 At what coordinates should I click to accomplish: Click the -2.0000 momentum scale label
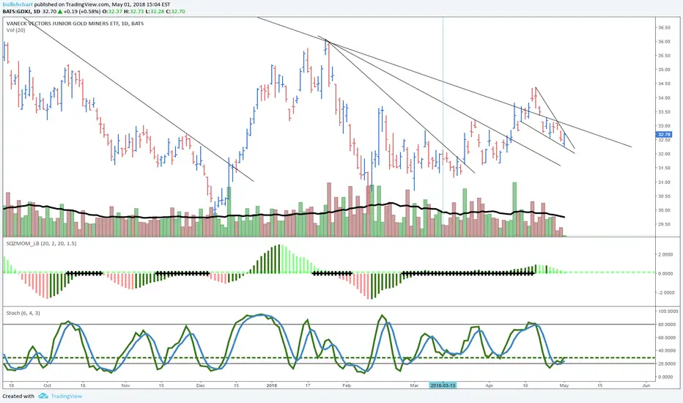tap(665, 292)
